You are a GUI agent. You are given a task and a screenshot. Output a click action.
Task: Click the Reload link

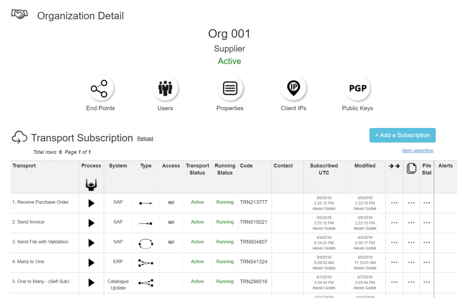(x=145, y=139)
